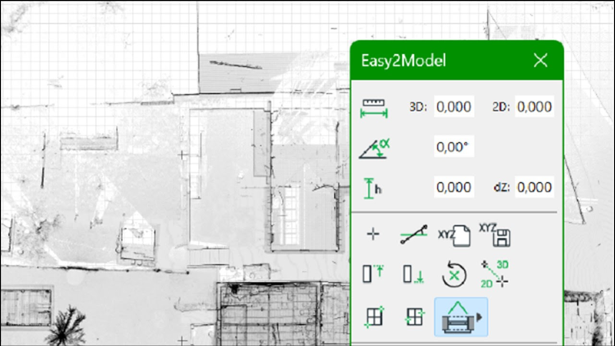Close the Easy2Model palette

click(541, 61)
